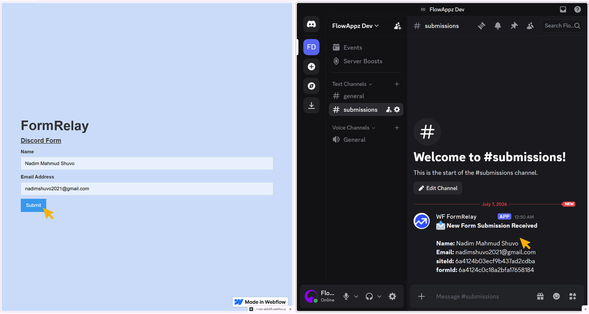Select the submissions channel
The width and height of the screenshot is (589, 314).
(x=366, y=110)
